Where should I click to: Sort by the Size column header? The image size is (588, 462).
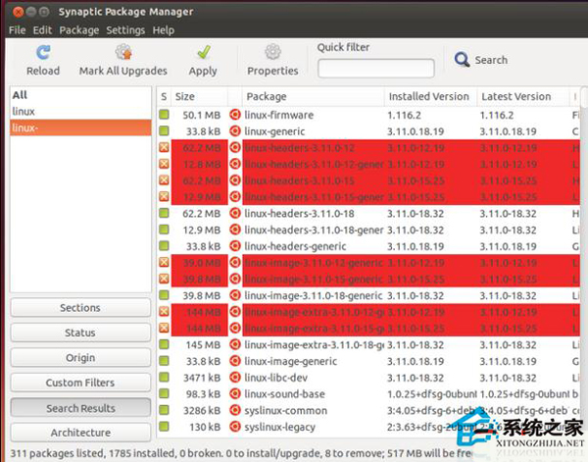(x=199, y=96)
